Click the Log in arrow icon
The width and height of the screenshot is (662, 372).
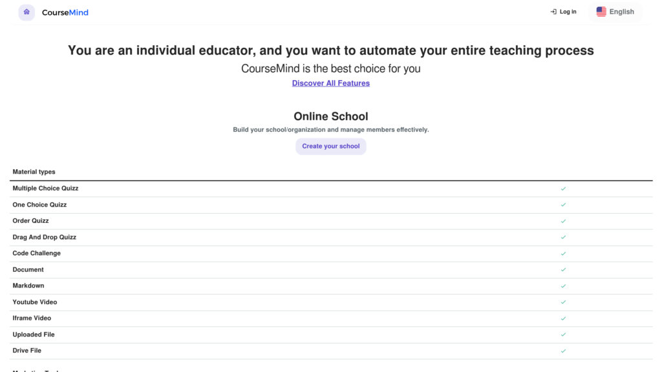point(553,12)
